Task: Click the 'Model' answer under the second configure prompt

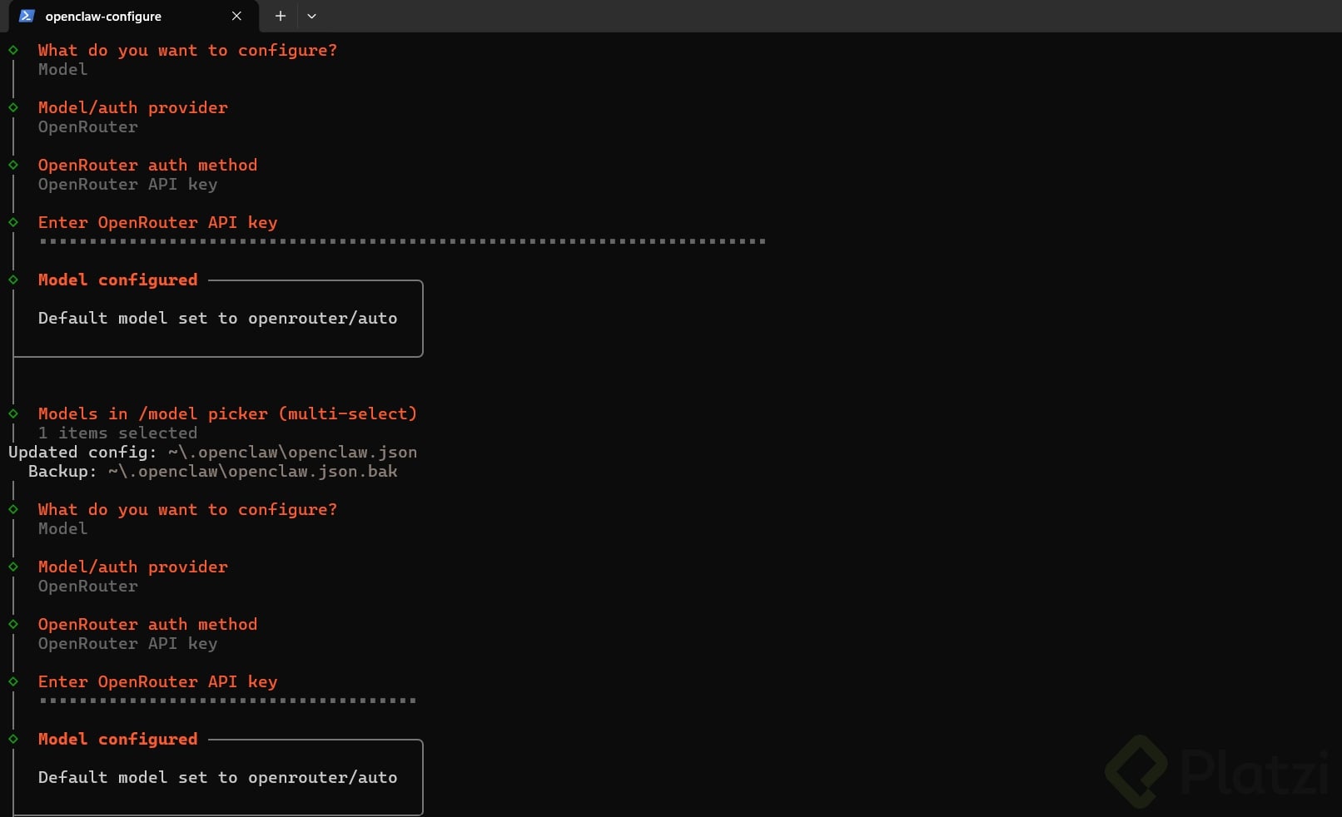Action: click(x=63, y=529)
